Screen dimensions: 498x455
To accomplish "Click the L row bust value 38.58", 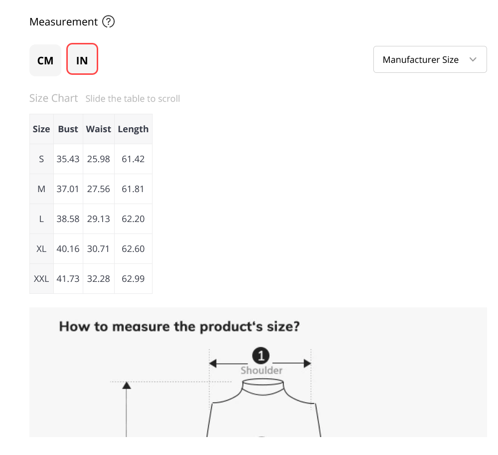I will point(68,219).
